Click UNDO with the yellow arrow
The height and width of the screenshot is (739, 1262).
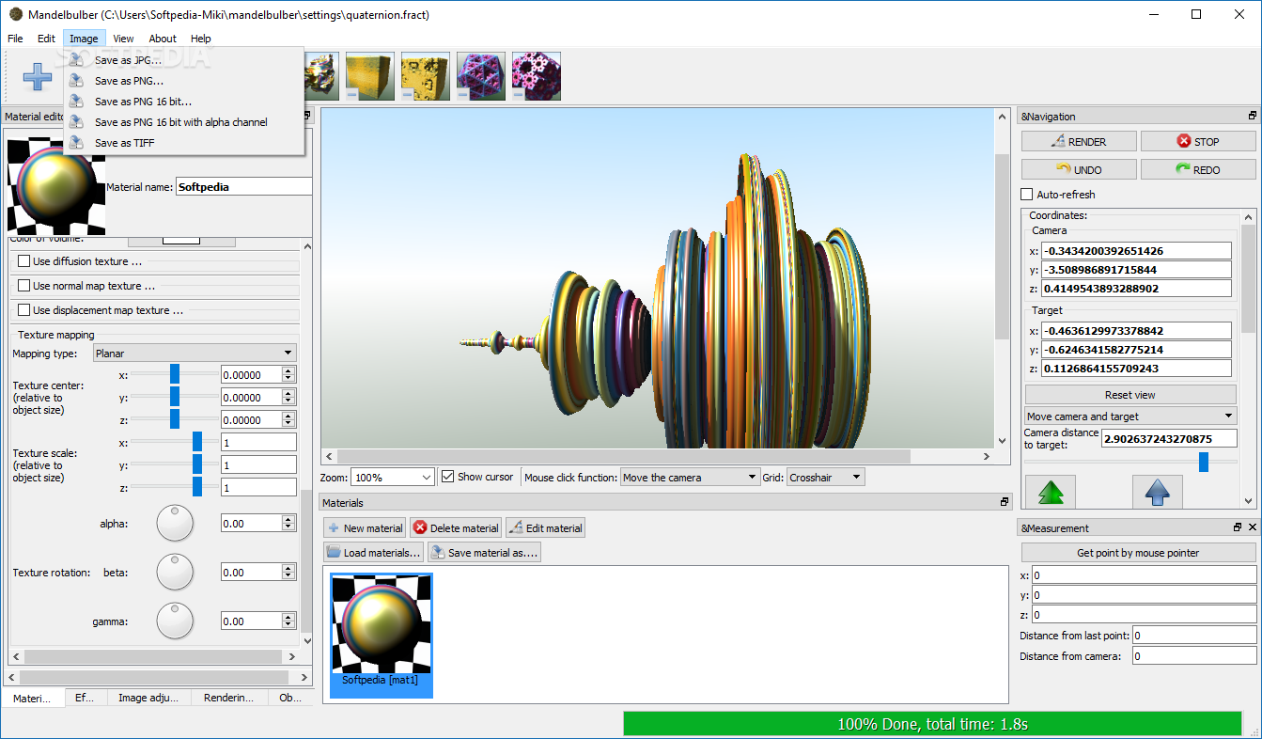(x=1079, y=169)
